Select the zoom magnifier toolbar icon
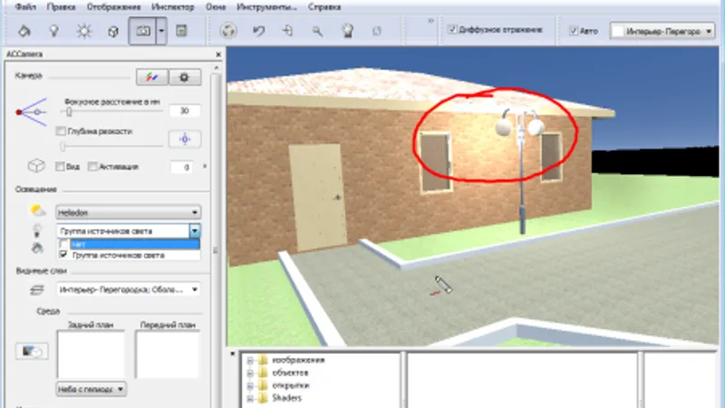Screen dimensions: 725x408 317,31
